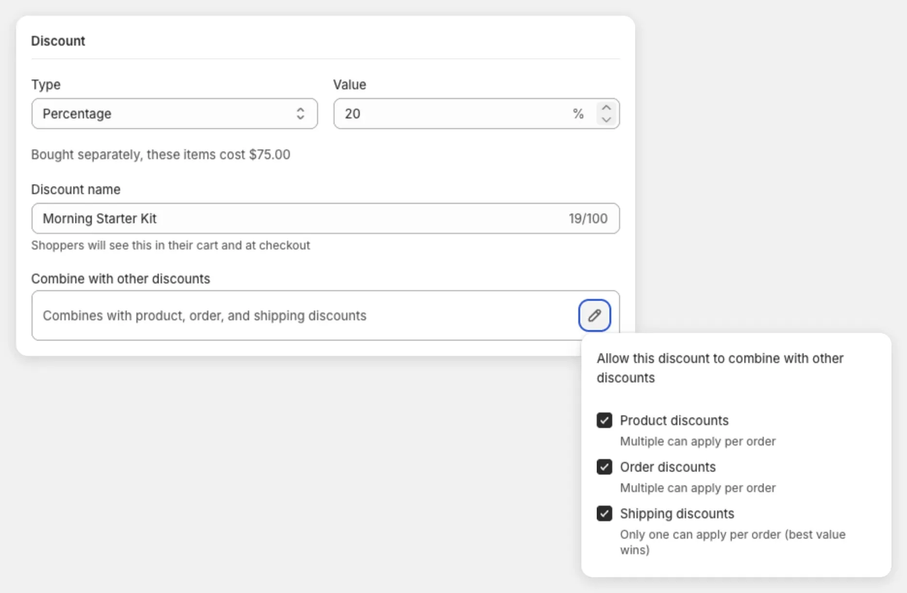The height and width of the screenshot is (593, 907).
Task: Click the Discount name field
Action: coord(325,218)
